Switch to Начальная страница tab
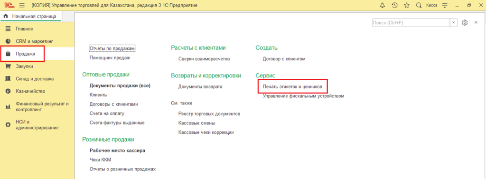Viewport: 486px width, 179px height. (x=31, y=17)
